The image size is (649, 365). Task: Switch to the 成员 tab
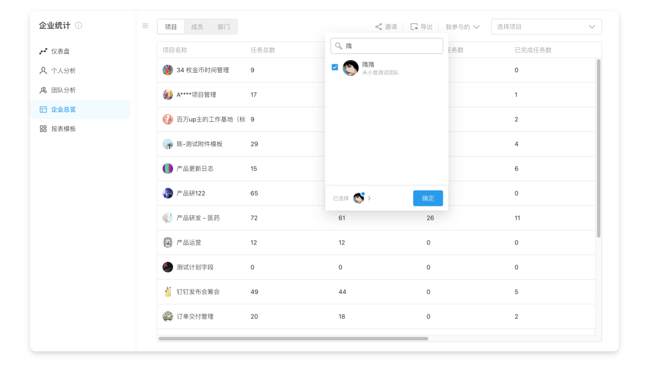pyautogui.click(x=197, y=27)
